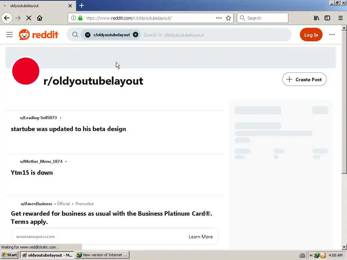Open the Windows Start menu
This screenshot has width=347, height=260.
(9, 255)
